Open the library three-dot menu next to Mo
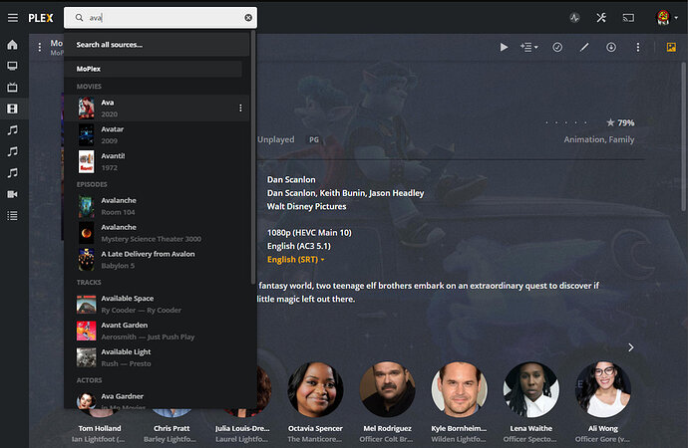The image size is (688, 448). [40, 47]
